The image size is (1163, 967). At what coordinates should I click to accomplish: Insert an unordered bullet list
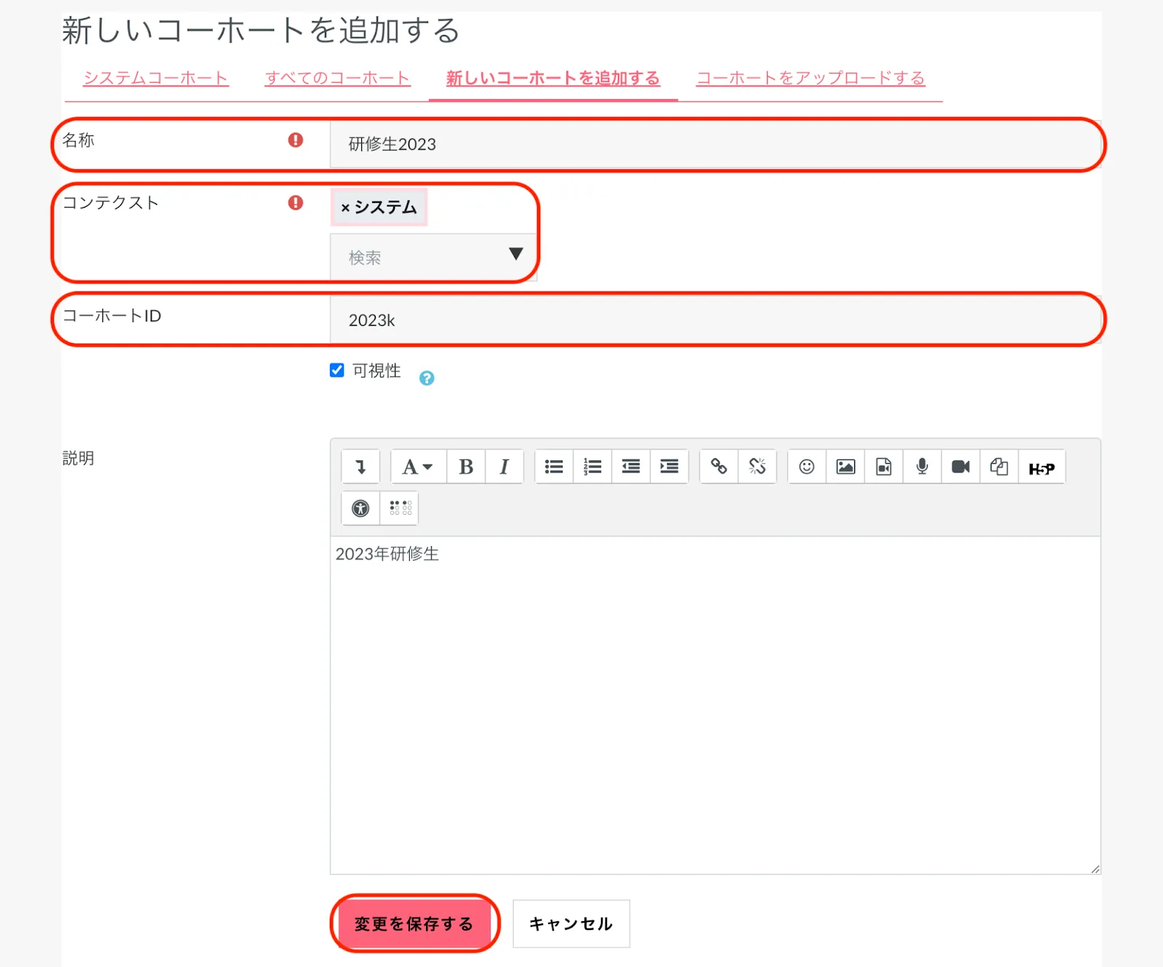tap(554, 467)
